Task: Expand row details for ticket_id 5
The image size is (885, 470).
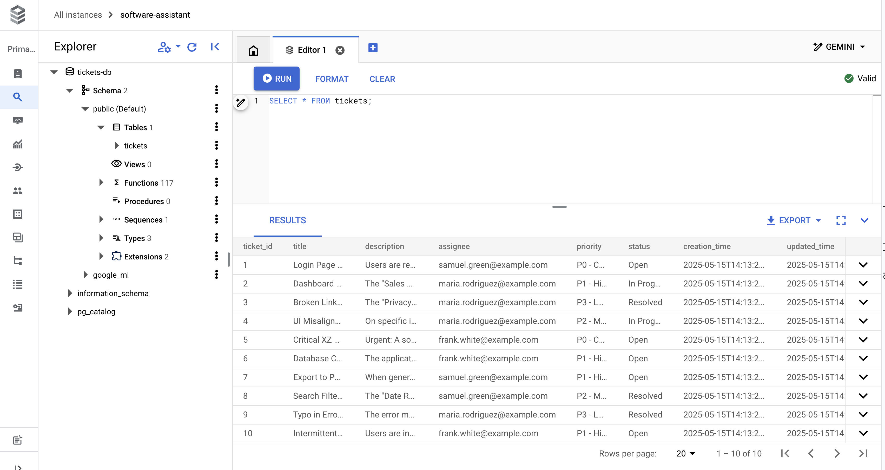Action: pyautogui.click(x=863, y=340)
